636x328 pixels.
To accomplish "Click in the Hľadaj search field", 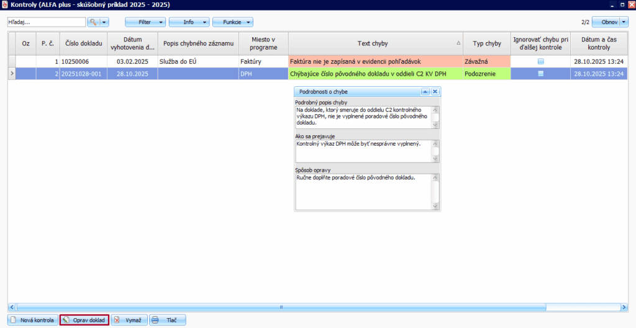I will click(45, 22).
